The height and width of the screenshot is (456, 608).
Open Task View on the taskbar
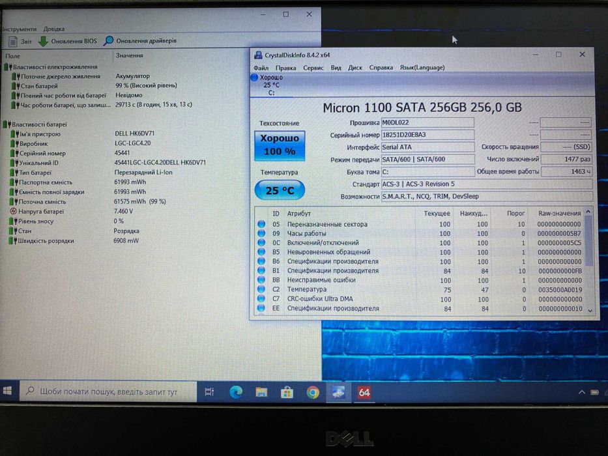point(209,392)
